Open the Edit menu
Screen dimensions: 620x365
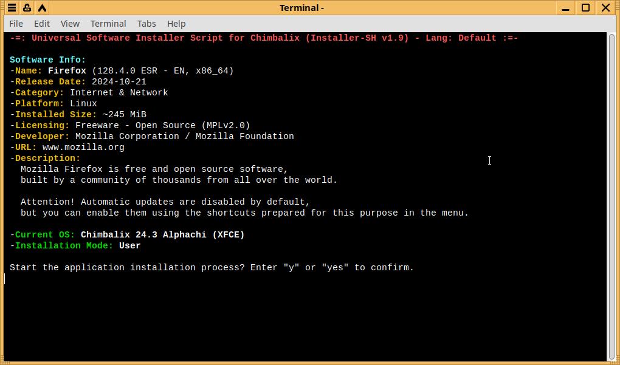point(41,24)
